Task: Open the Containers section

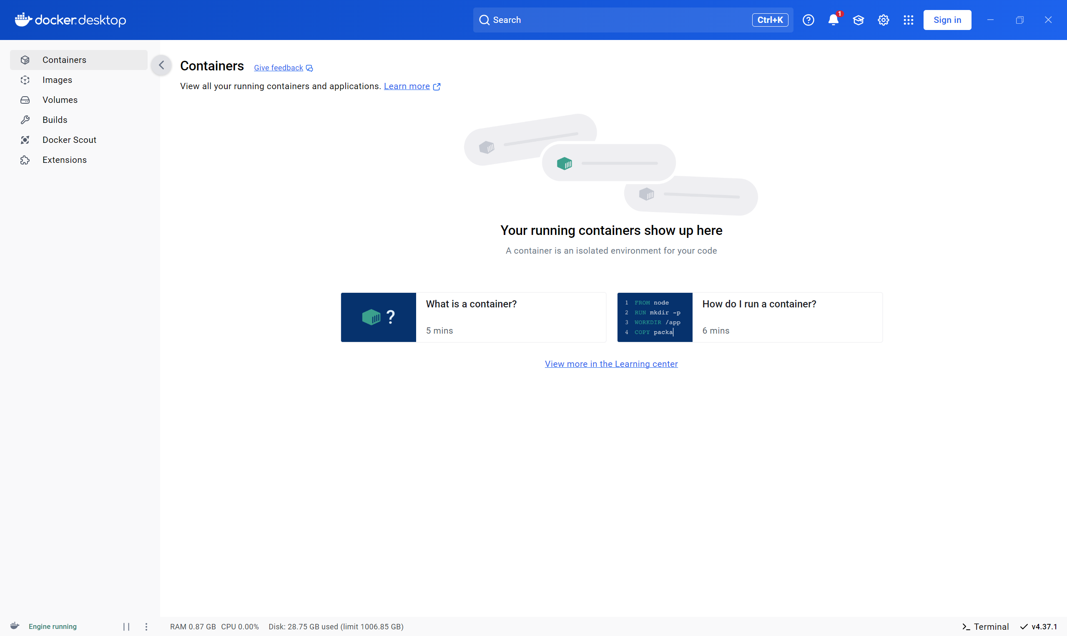Action: (78, 60)
